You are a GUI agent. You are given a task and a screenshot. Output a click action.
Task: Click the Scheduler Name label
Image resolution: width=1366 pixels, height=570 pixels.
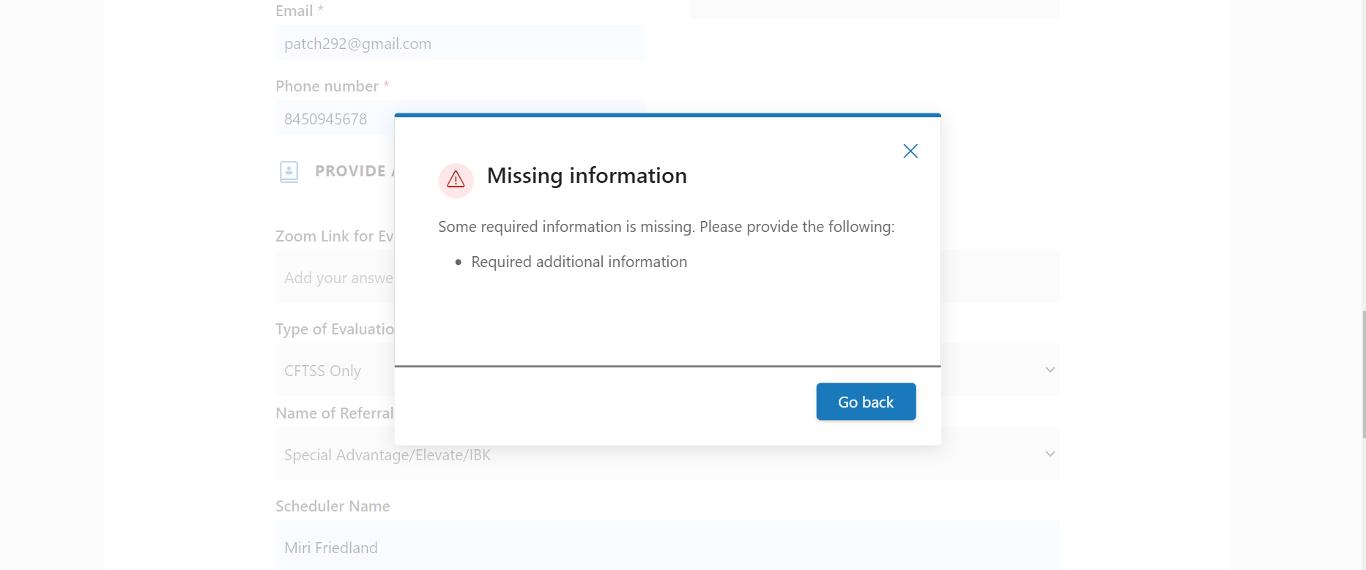[333, 506]
